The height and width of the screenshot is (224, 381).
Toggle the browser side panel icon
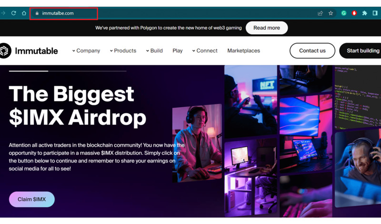coord(375,13)
